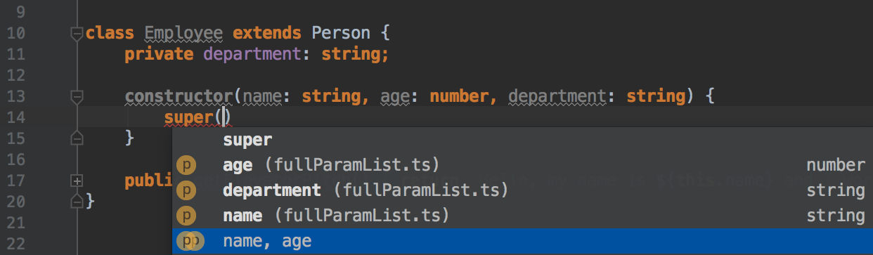Click the parameter icon beside 'name'

(186, 216)
